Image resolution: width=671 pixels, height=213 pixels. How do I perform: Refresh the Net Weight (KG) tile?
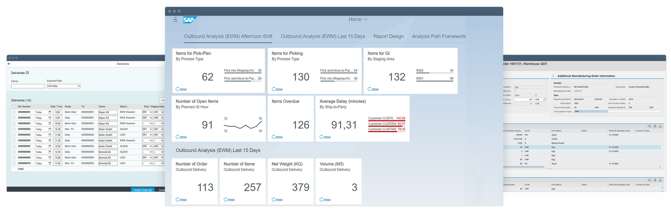coord(277,200)
